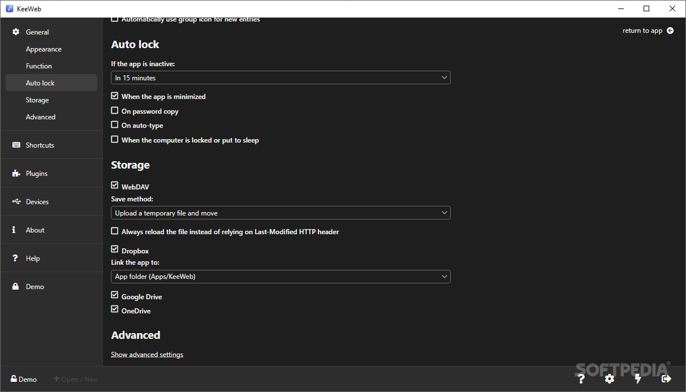686x392 pixels.
Task: Enable lock when computer is locked or asleep
Action: point(115,139)
